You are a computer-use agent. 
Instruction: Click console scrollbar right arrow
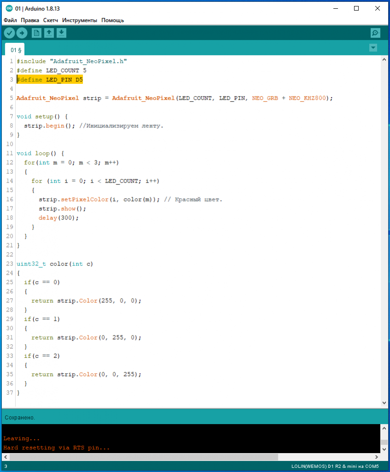[377, 457]
